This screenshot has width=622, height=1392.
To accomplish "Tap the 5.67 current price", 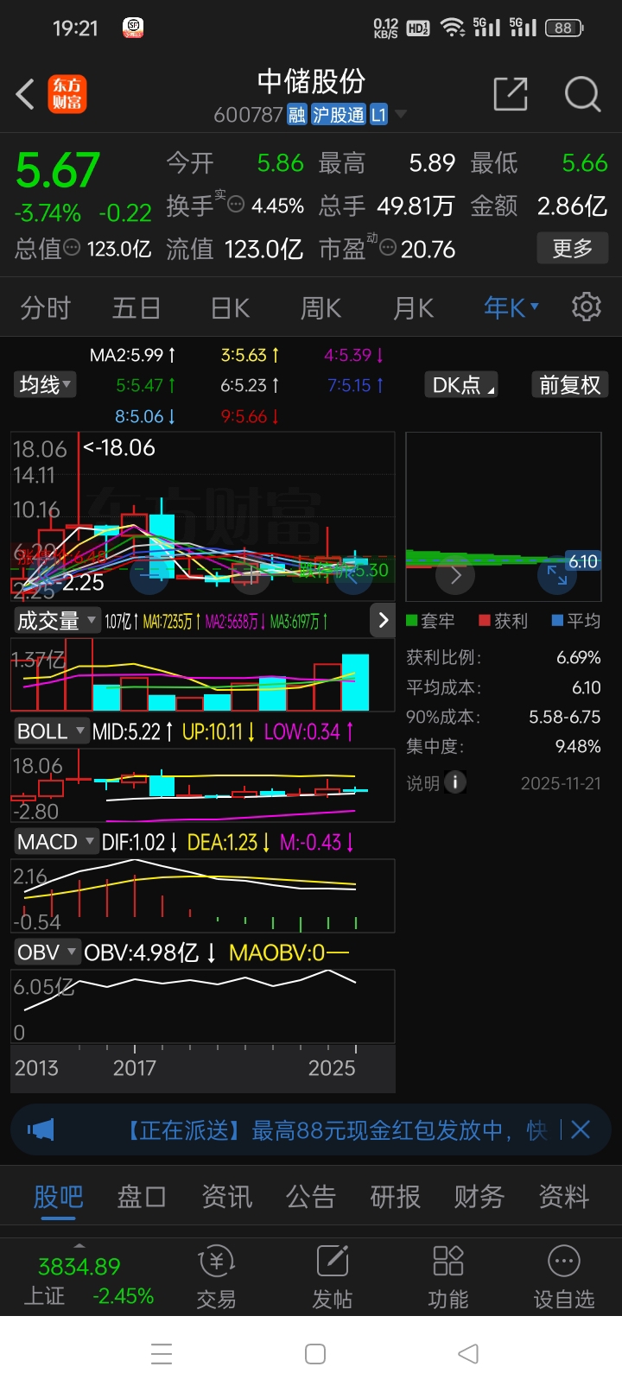I will click(58, 170).
